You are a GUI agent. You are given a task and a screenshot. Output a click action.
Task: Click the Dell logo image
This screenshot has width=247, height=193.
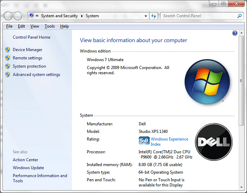(x=214, y=142)
